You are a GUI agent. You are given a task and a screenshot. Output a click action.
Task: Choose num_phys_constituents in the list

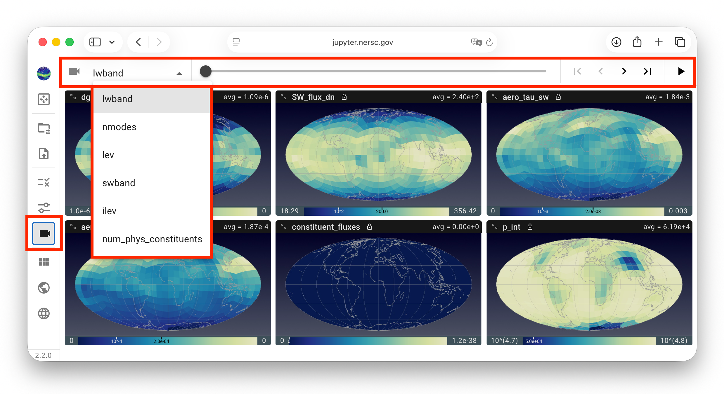pyautogui.click(x=152, y=239)
